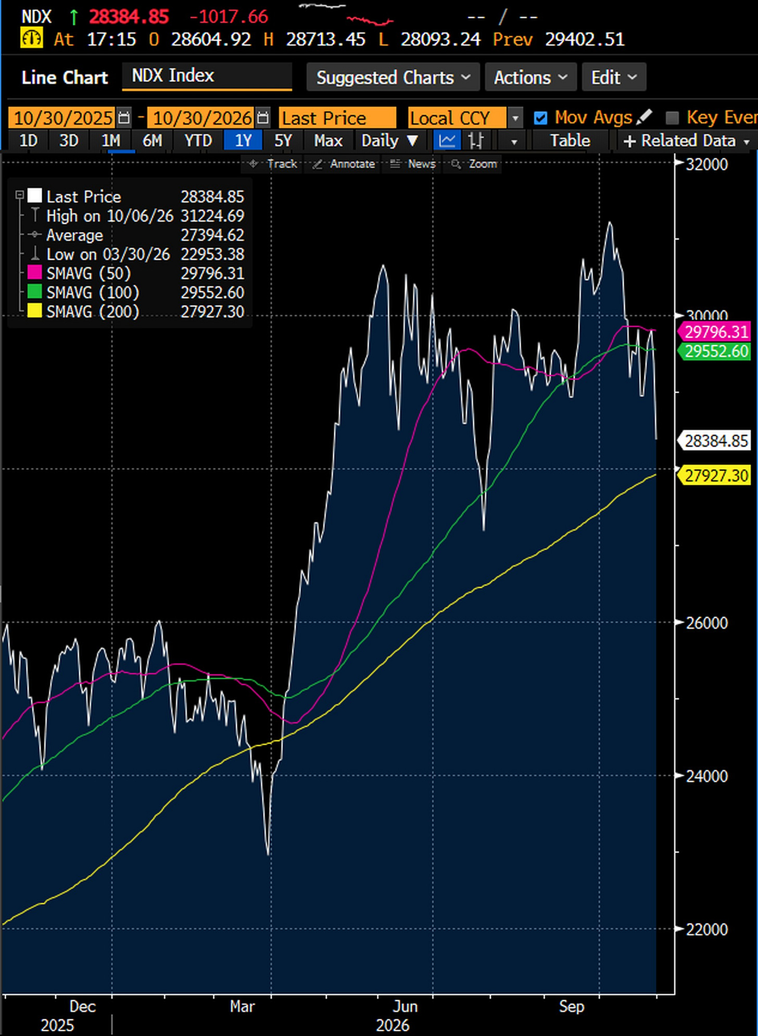Screen dimensions: 758x1036
Task: Open the Suggested Charts dropdown
Action: [x=393, y=77]
